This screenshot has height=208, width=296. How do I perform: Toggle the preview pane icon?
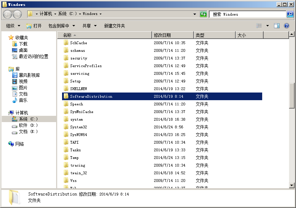click(x=277, y=26)
